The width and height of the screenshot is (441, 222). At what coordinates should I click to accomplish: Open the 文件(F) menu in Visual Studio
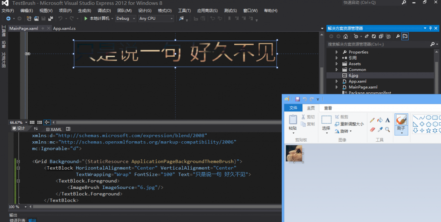point(8,11)
